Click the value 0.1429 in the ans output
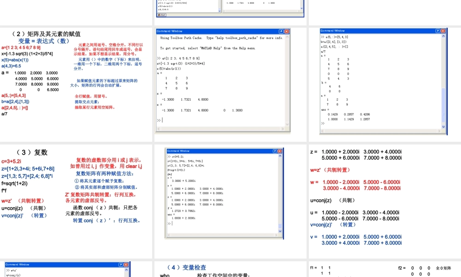The height and width of the screenshot is (277, 461). pos(332,114)
